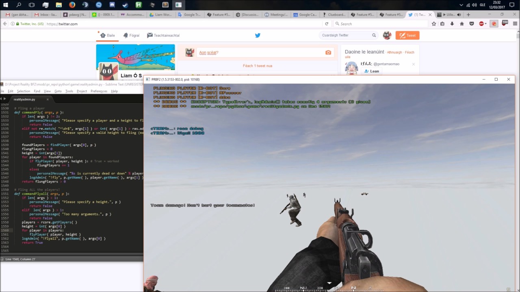The image size is (520, 292).
Task: Switch to pdawg tab
Action: (75, 15)
